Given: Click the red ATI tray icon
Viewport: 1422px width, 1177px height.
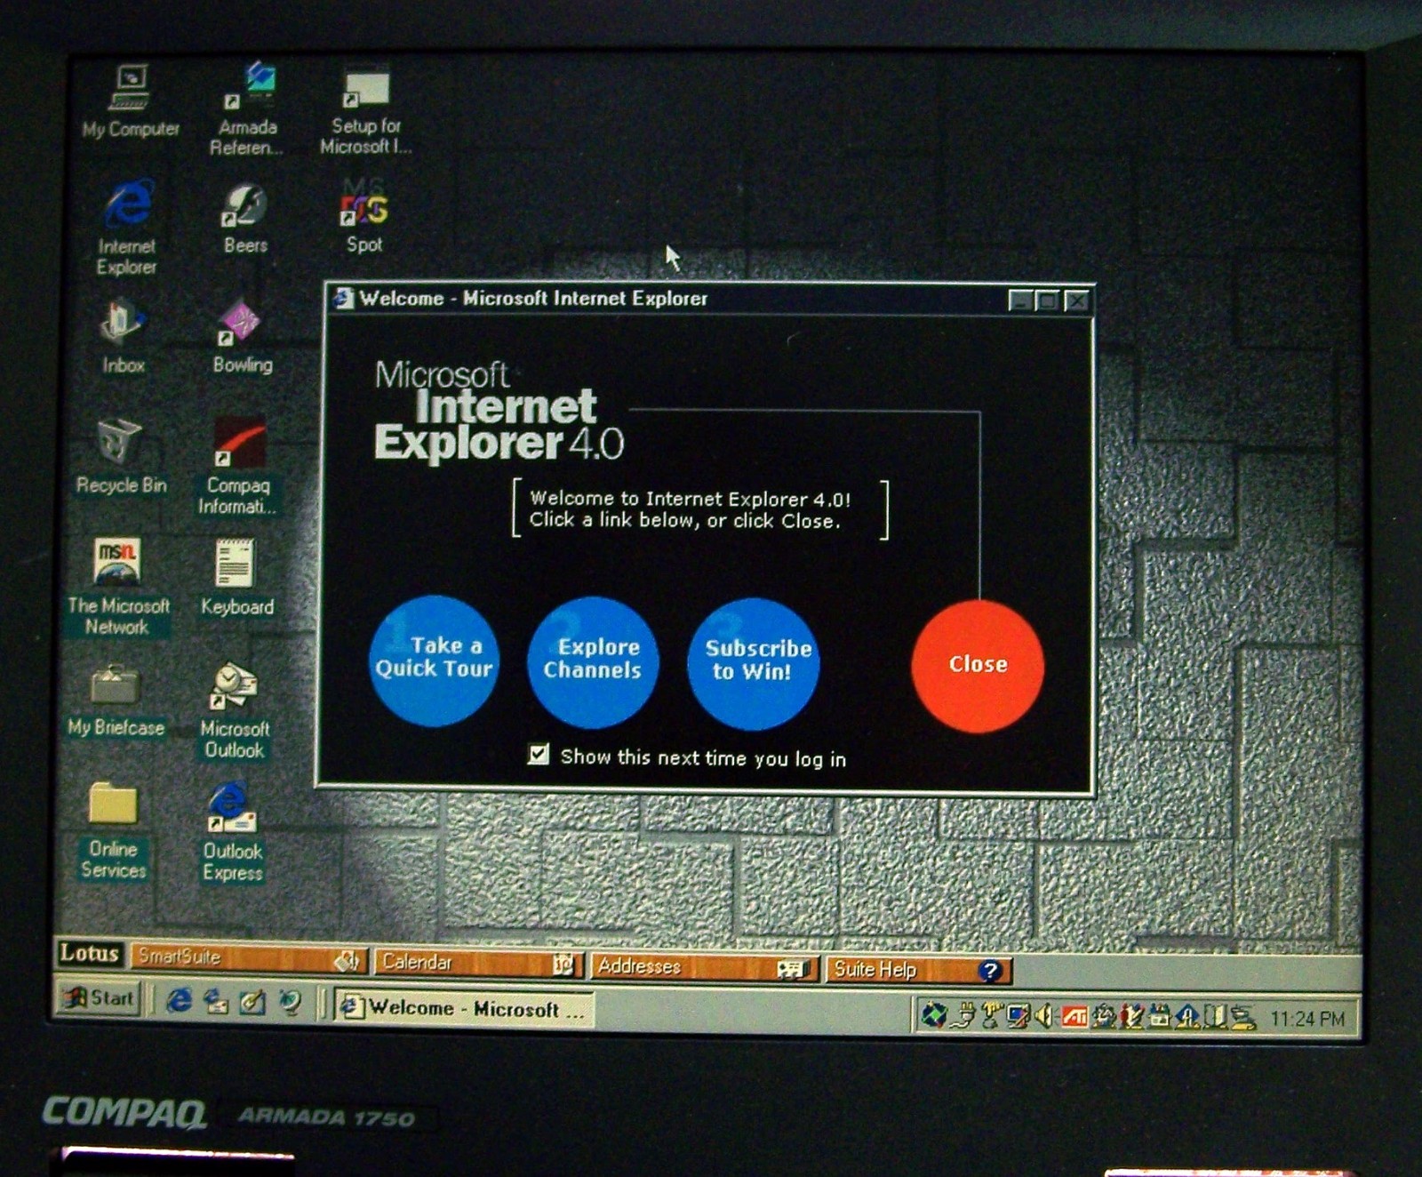Looking at the screenshot, I should click(x=1074, y=1016).
